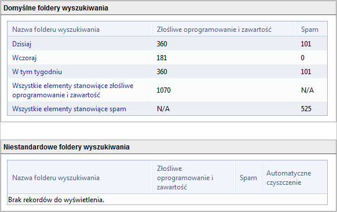
Task: Select malware count 360 in W tym tygodniu row
Action: [x=162, y=72]
